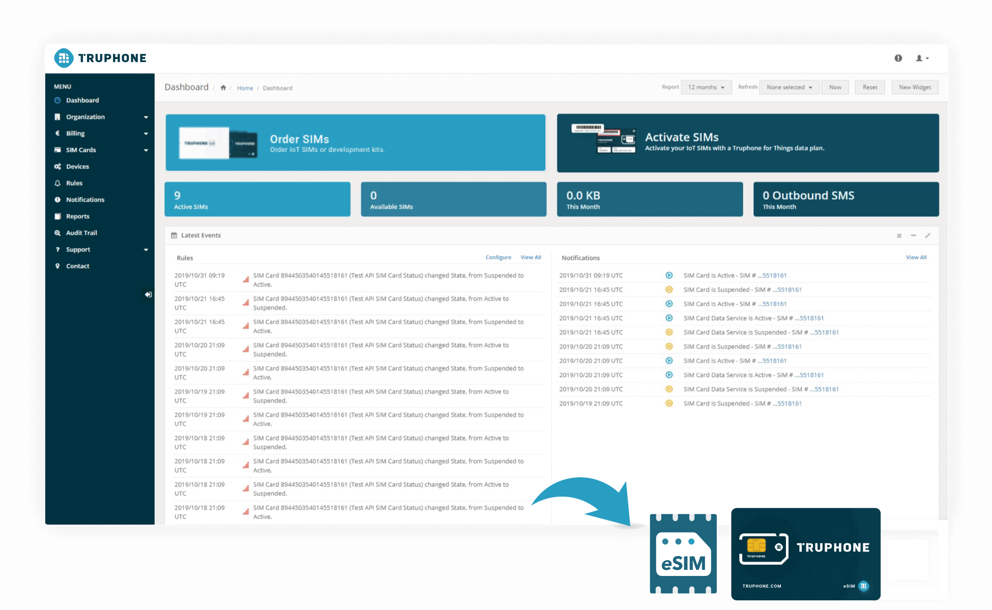Click the Notifications info icon in sidebar

click(57, 200)
